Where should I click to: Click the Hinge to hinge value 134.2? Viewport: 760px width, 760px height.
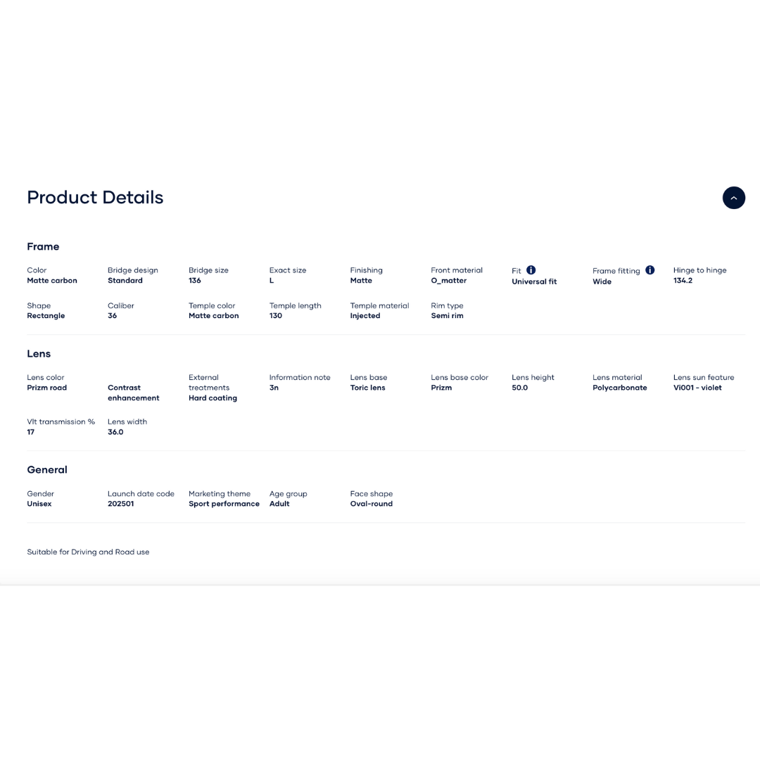click(683, 281)
